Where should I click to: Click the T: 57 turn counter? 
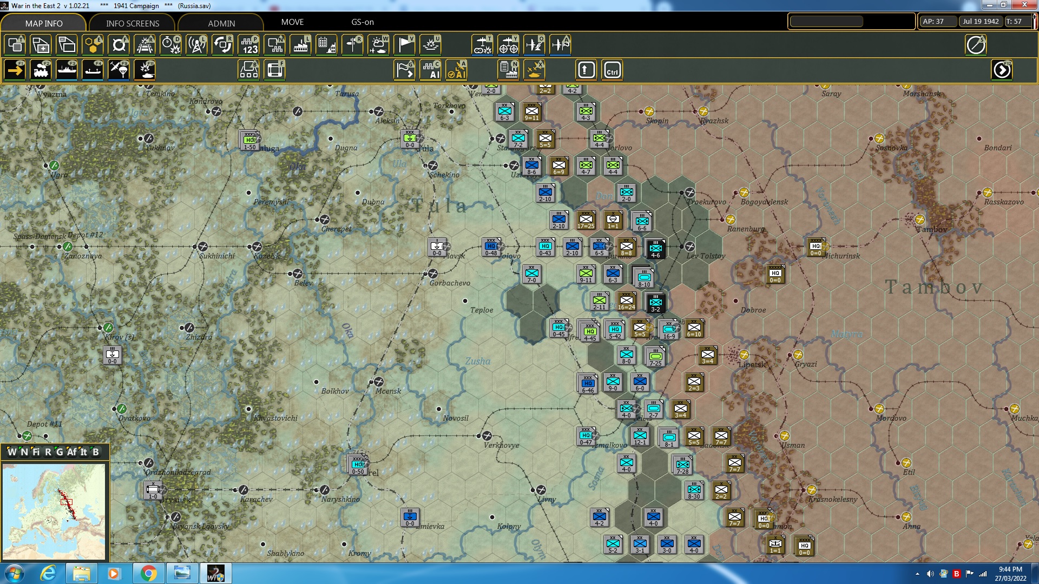pyautogui.click(x=1017, y=22)
